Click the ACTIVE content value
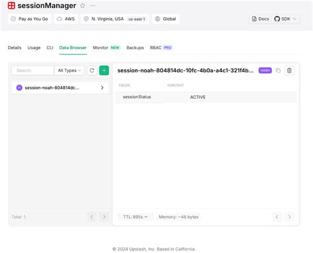The image size is (313, 253). tap(197, 97)
